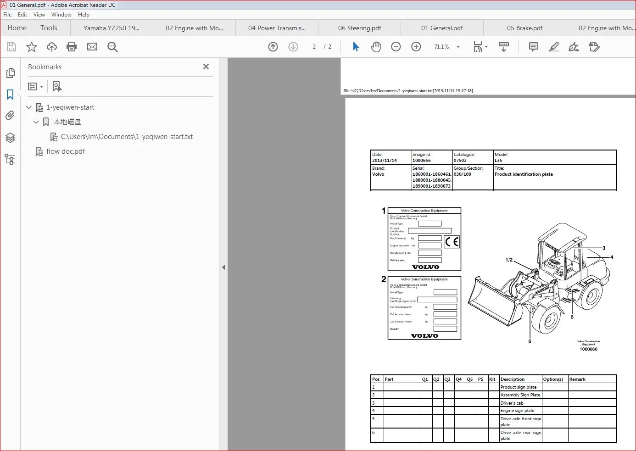Click 'Assembly Sign Plate' description cell
636x451 pixels.
point(520,395)
